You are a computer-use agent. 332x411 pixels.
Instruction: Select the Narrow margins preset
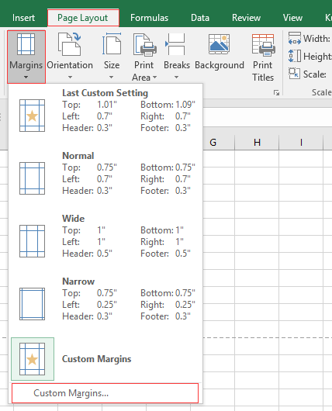105,299
